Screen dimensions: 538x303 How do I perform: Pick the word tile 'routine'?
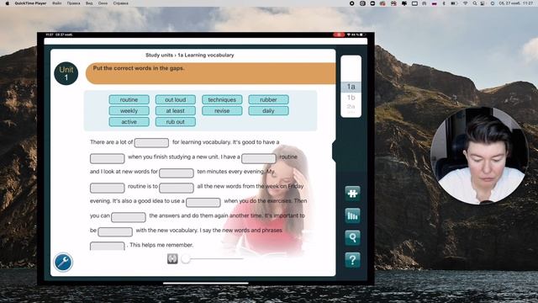(x=129, y=99)
